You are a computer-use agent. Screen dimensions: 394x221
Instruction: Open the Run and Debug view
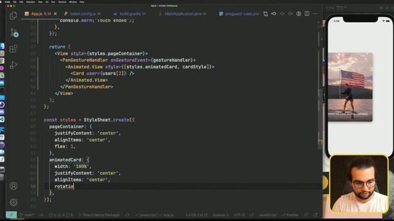(14, 65)
